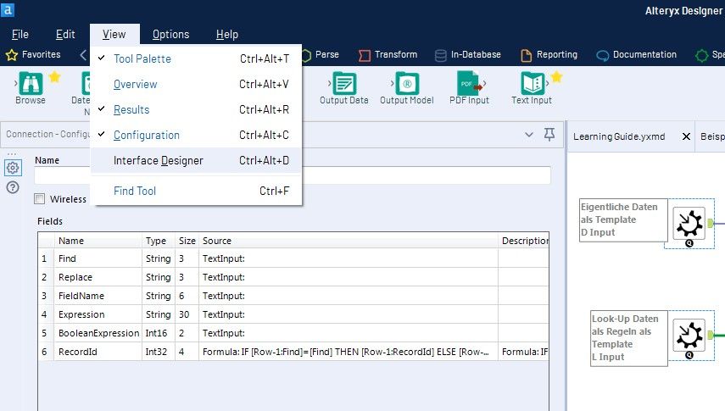Open the Edit menu
The image size is (725, 411).
pyautogui.click(x=65, y=34)
